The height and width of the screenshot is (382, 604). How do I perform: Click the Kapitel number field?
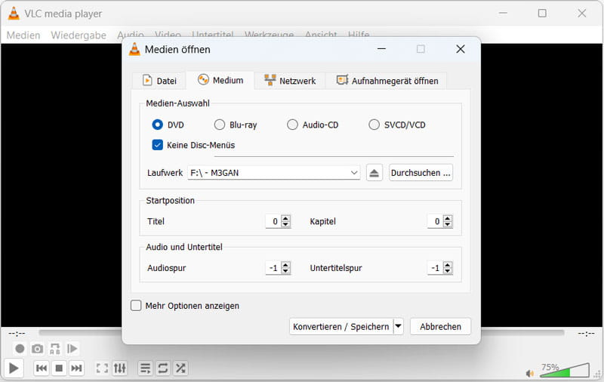pos(436,221)
